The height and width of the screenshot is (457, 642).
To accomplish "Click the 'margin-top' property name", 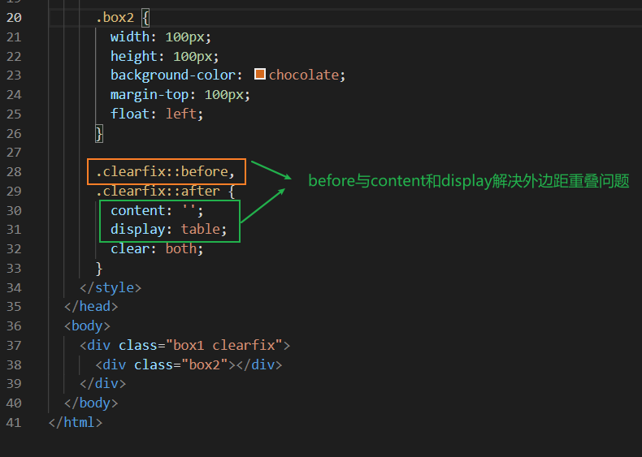I will tap(150, 94).
